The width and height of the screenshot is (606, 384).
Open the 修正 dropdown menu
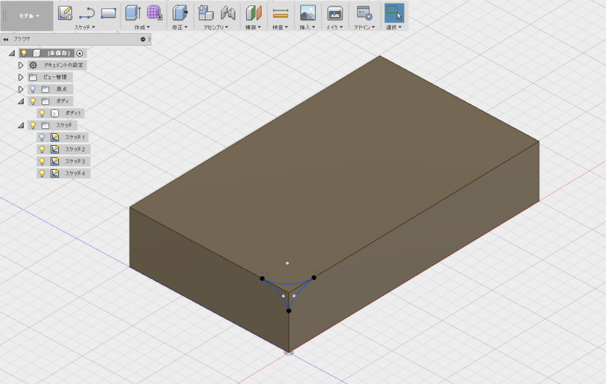click(x=180, y=27)
